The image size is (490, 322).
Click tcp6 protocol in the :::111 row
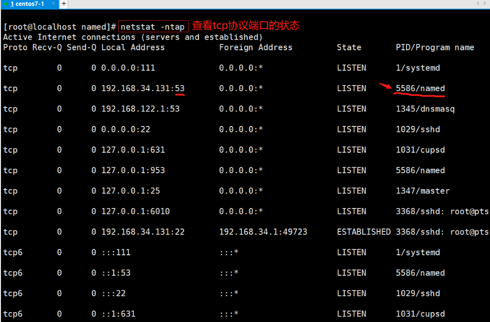click(x=13, y=252)
